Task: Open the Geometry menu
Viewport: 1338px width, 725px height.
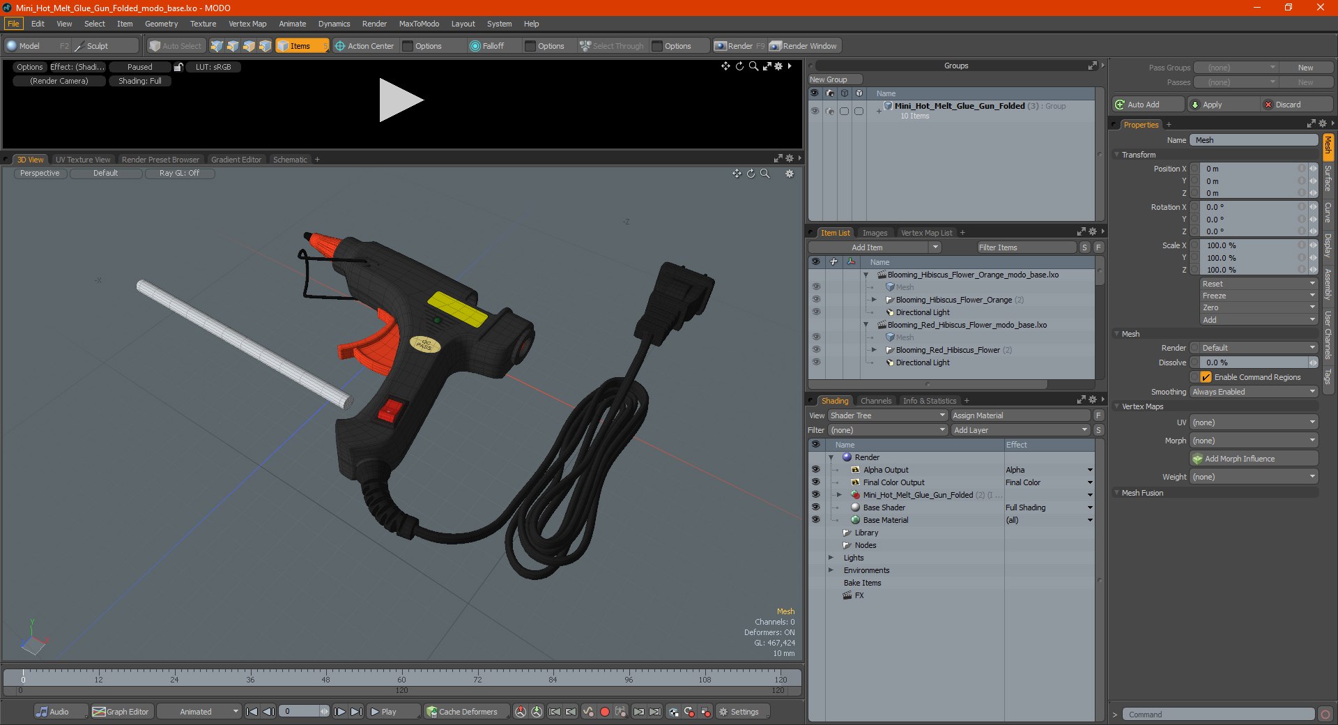Action: (161, 24)
